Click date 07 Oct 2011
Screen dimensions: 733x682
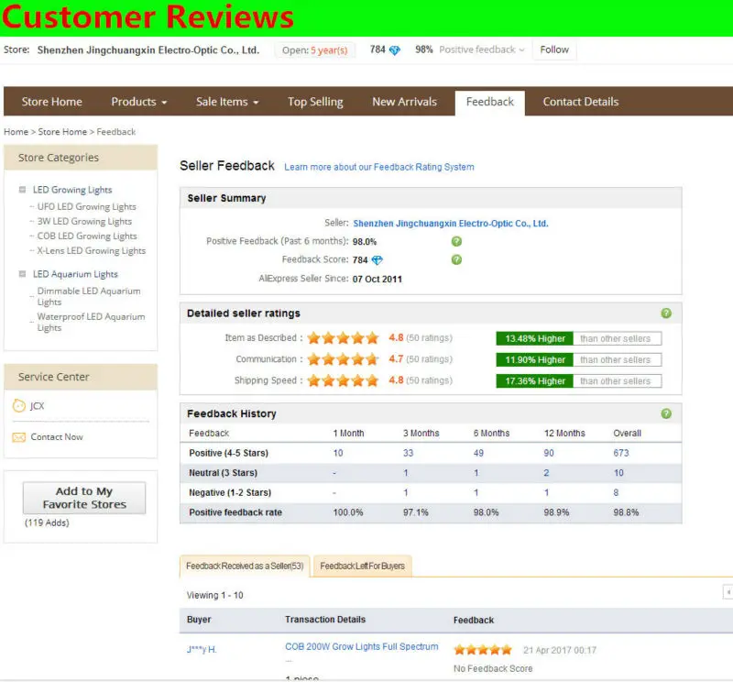pos(377,280)
